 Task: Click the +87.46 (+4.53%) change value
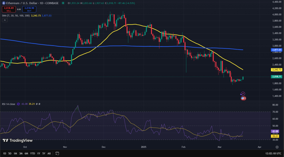point(126,3)
